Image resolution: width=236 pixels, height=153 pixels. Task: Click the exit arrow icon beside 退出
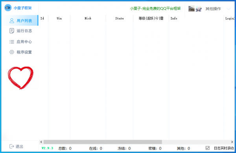click(x=11, y=146)
